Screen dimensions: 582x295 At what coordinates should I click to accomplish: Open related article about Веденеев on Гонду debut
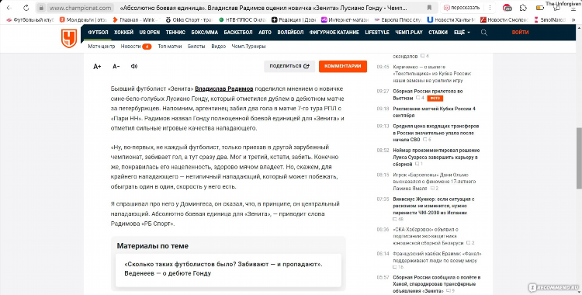[x=228, y=269]
